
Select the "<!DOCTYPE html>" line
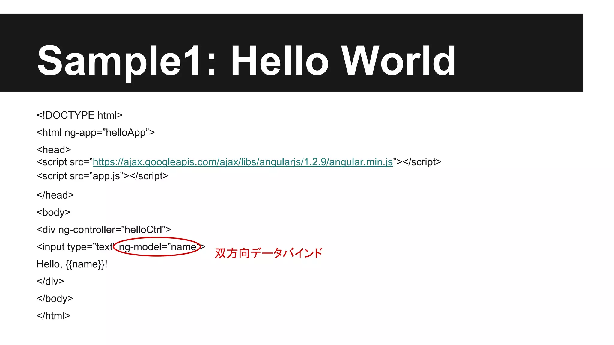[x=79, y=115]
